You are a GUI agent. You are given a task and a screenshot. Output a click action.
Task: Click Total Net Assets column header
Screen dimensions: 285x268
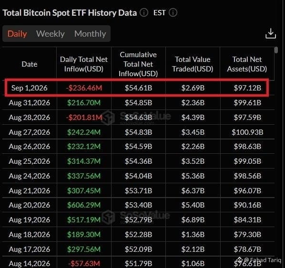click(247, 64)
